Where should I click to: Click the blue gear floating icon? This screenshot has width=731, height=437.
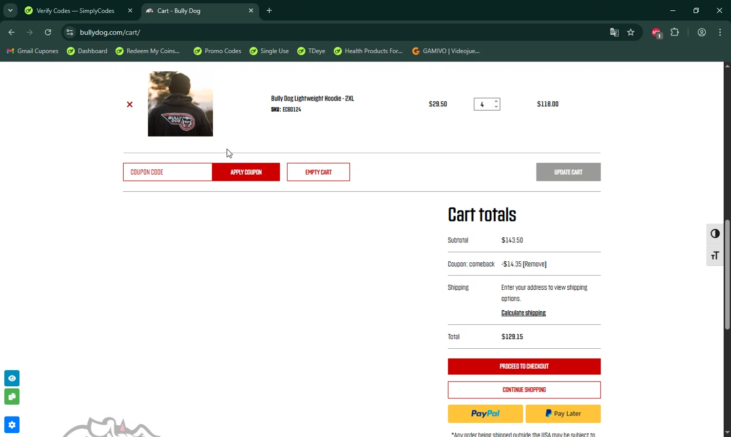pyautogui.click(x=12, y=424)
